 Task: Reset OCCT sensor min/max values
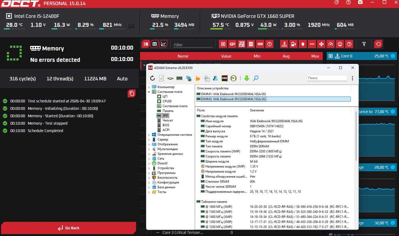pos(378,44)
